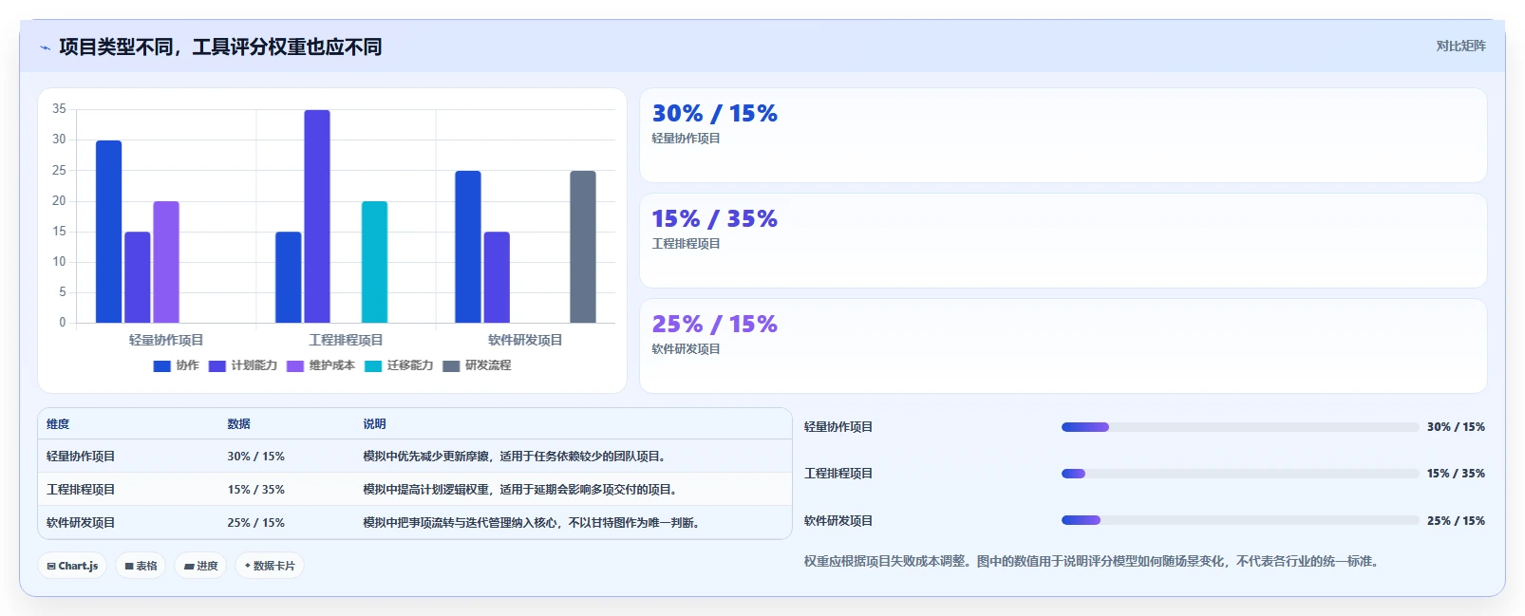Click the 工程排程项目 label in progress list

pos(838,474)
